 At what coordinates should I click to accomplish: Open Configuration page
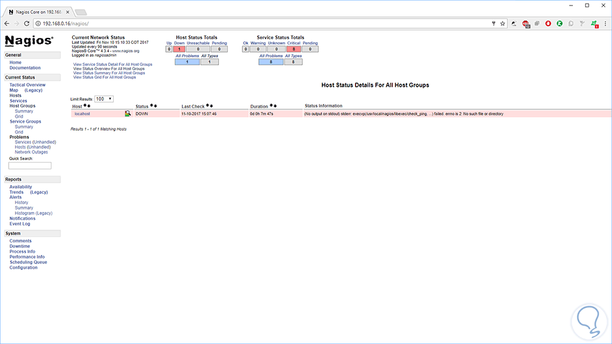click(x=23, y=268)
